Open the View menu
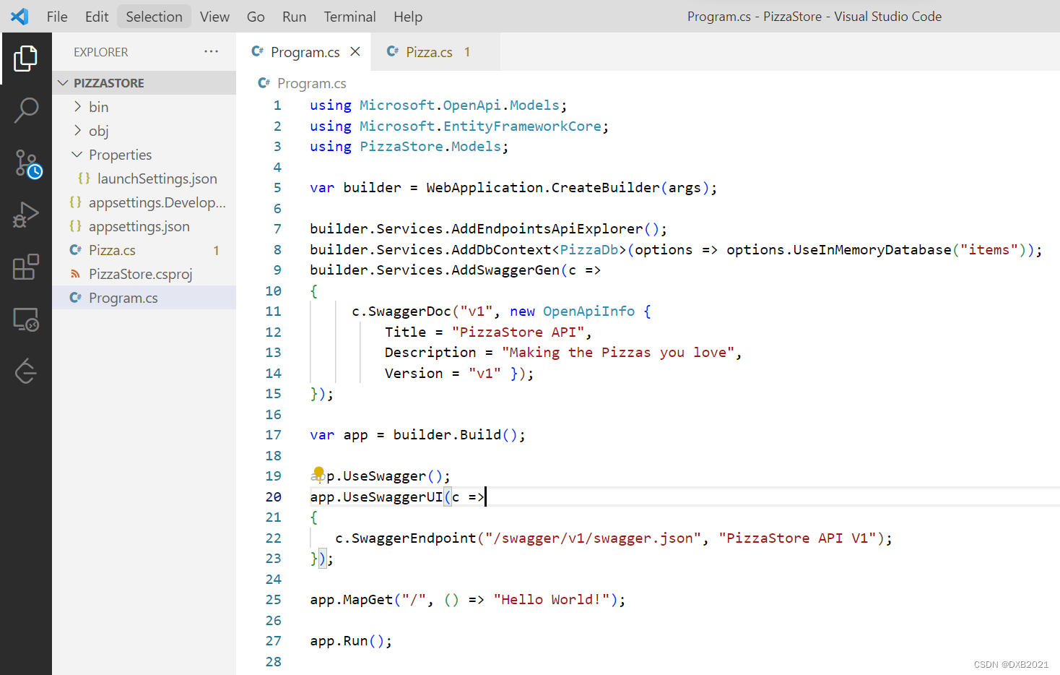 214,17
